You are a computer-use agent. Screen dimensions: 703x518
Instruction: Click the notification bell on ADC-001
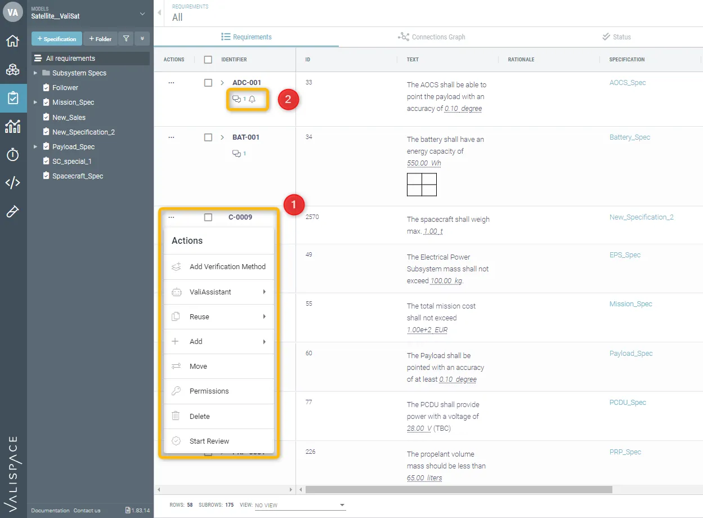[252, 99]
